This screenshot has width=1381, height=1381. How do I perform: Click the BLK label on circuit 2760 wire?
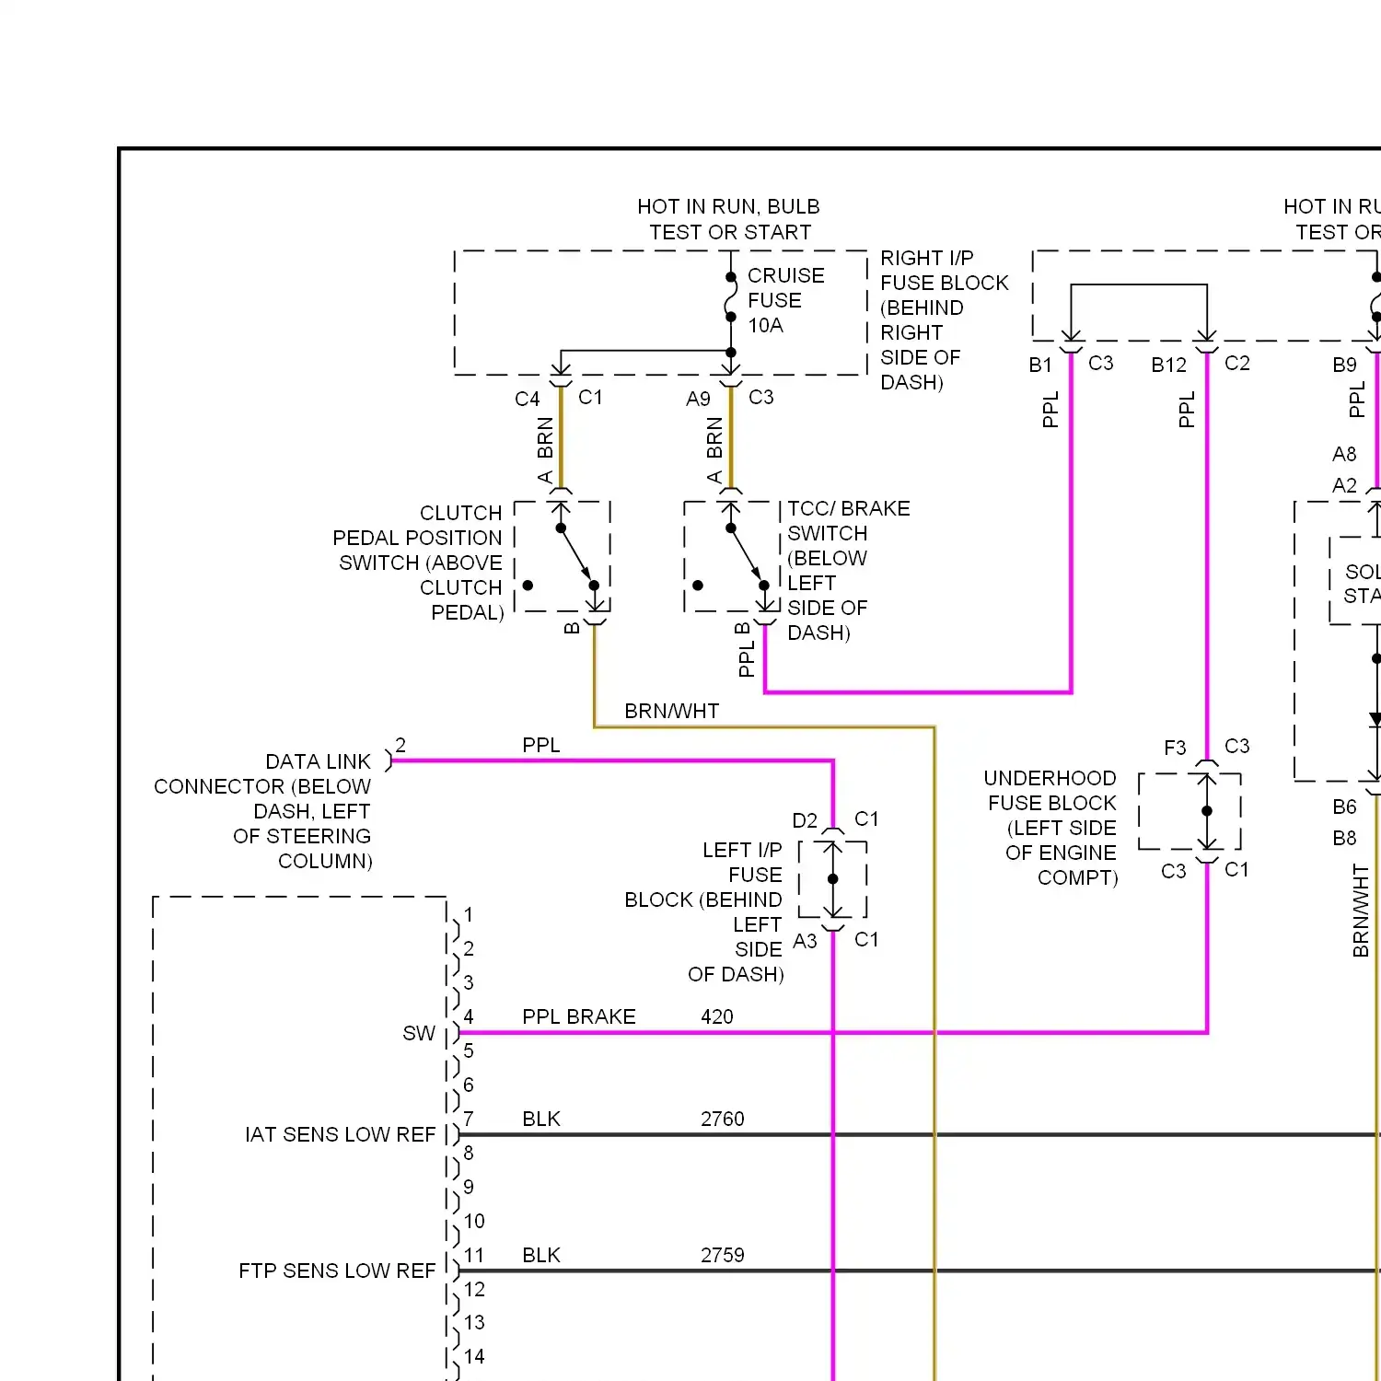(x=540, y=1119)
